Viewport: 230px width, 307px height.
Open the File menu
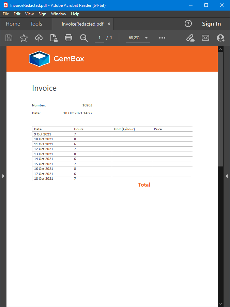[6, 14]
